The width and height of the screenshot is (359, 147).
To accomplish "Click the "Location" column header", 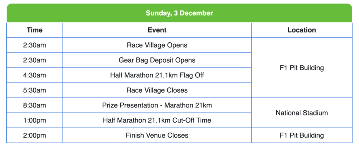I will [x=302, y=30].
